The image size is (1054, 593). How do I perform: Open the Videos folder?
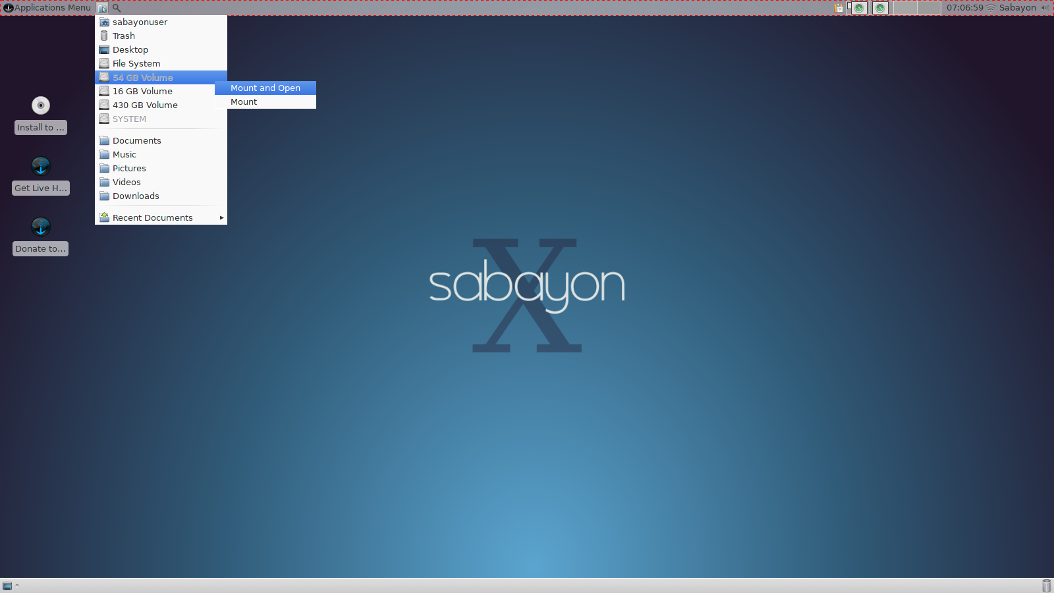(161, 182)
